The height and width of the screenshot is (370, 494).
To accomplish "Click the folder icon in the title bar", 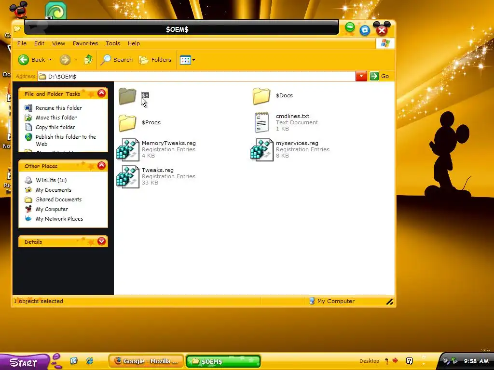I will pos(17,29).
